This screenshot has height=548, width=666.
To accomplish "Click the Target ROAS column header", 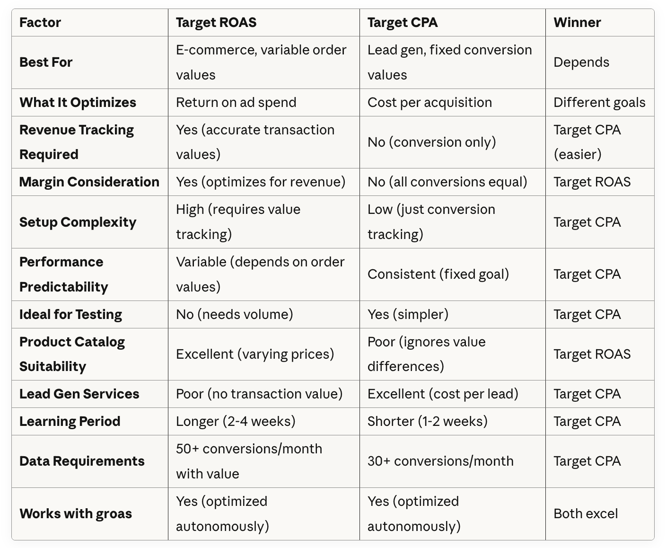I will click(216, 22).
